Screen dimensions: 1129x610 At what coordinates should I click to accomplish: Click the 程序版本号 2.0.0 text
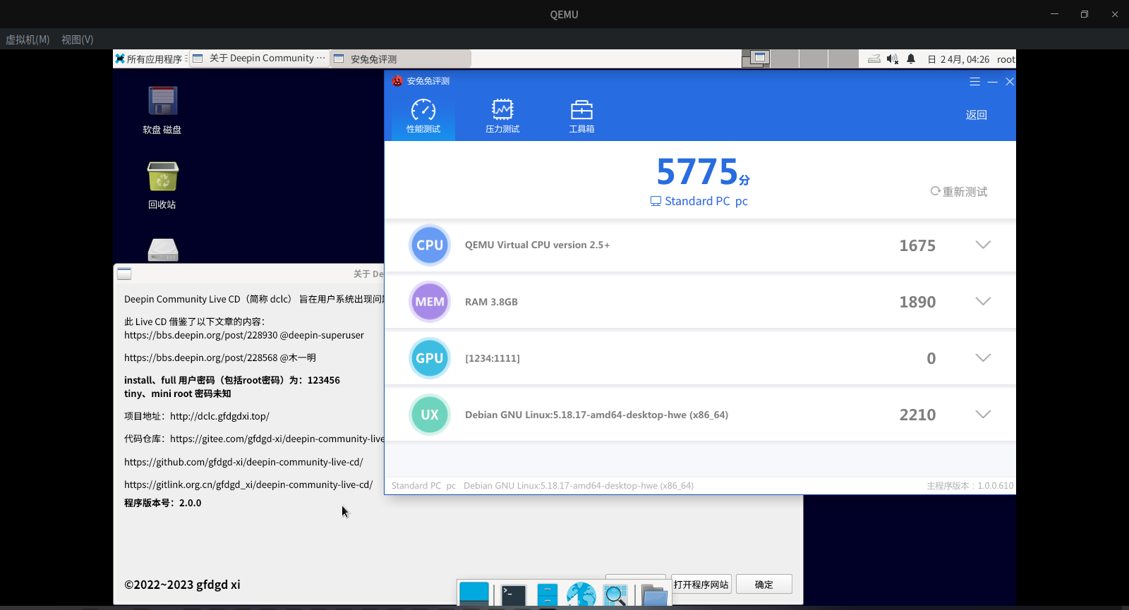(x=163, y=503)
